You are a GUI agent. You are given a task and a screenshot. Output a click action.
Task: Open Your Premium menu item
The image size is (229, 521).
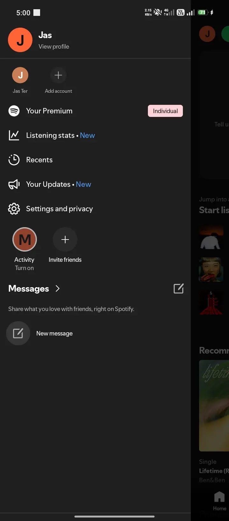[x=95, y=111]
